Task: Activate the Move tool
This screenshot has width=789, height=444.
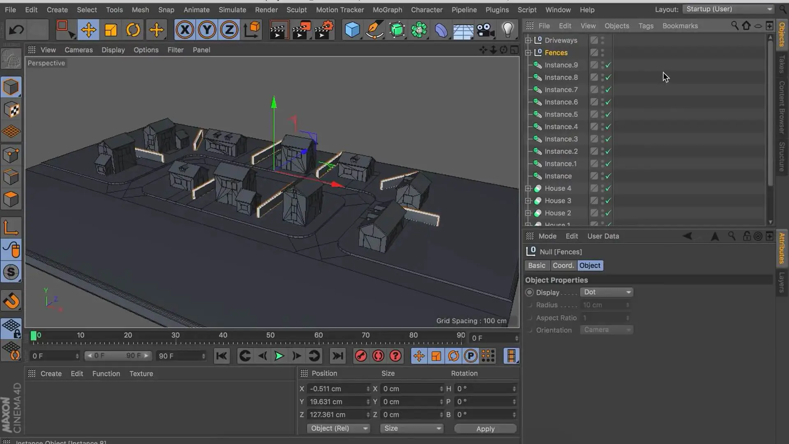Action: pyautogui.click(x=88, y=30)
